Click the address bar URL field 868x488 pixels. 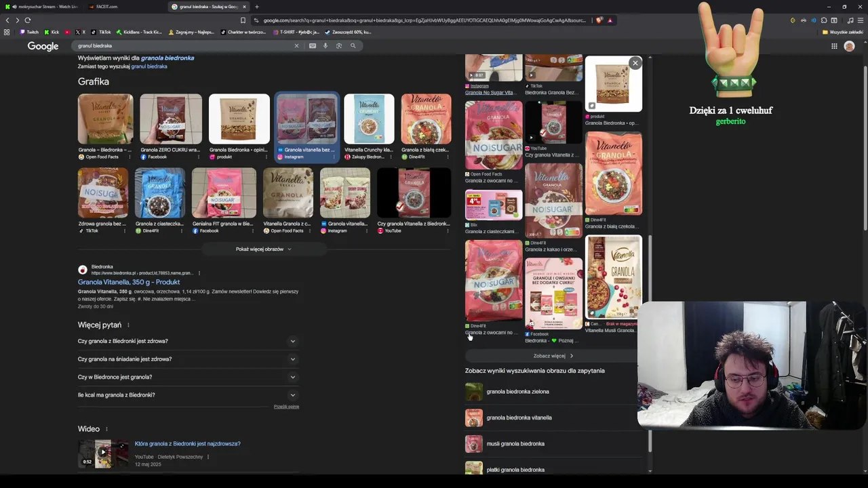(424, 20)
